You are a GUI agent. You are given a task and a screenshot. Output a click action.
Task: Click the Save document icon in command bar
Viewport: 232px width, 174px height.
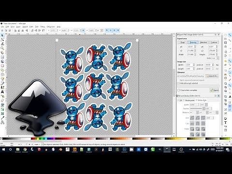pos(226,43)
